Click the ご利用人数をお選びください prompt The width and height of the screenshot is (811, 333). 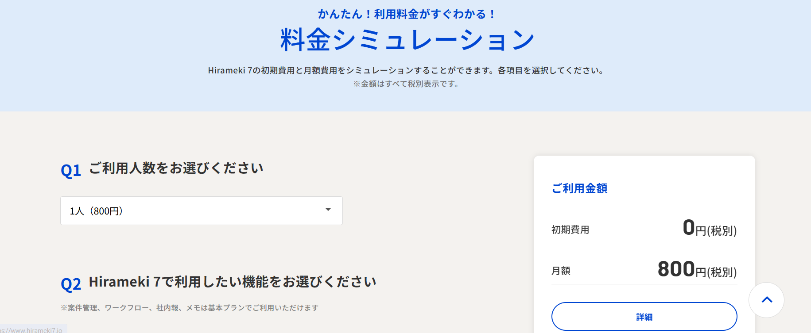click(176, 168)
